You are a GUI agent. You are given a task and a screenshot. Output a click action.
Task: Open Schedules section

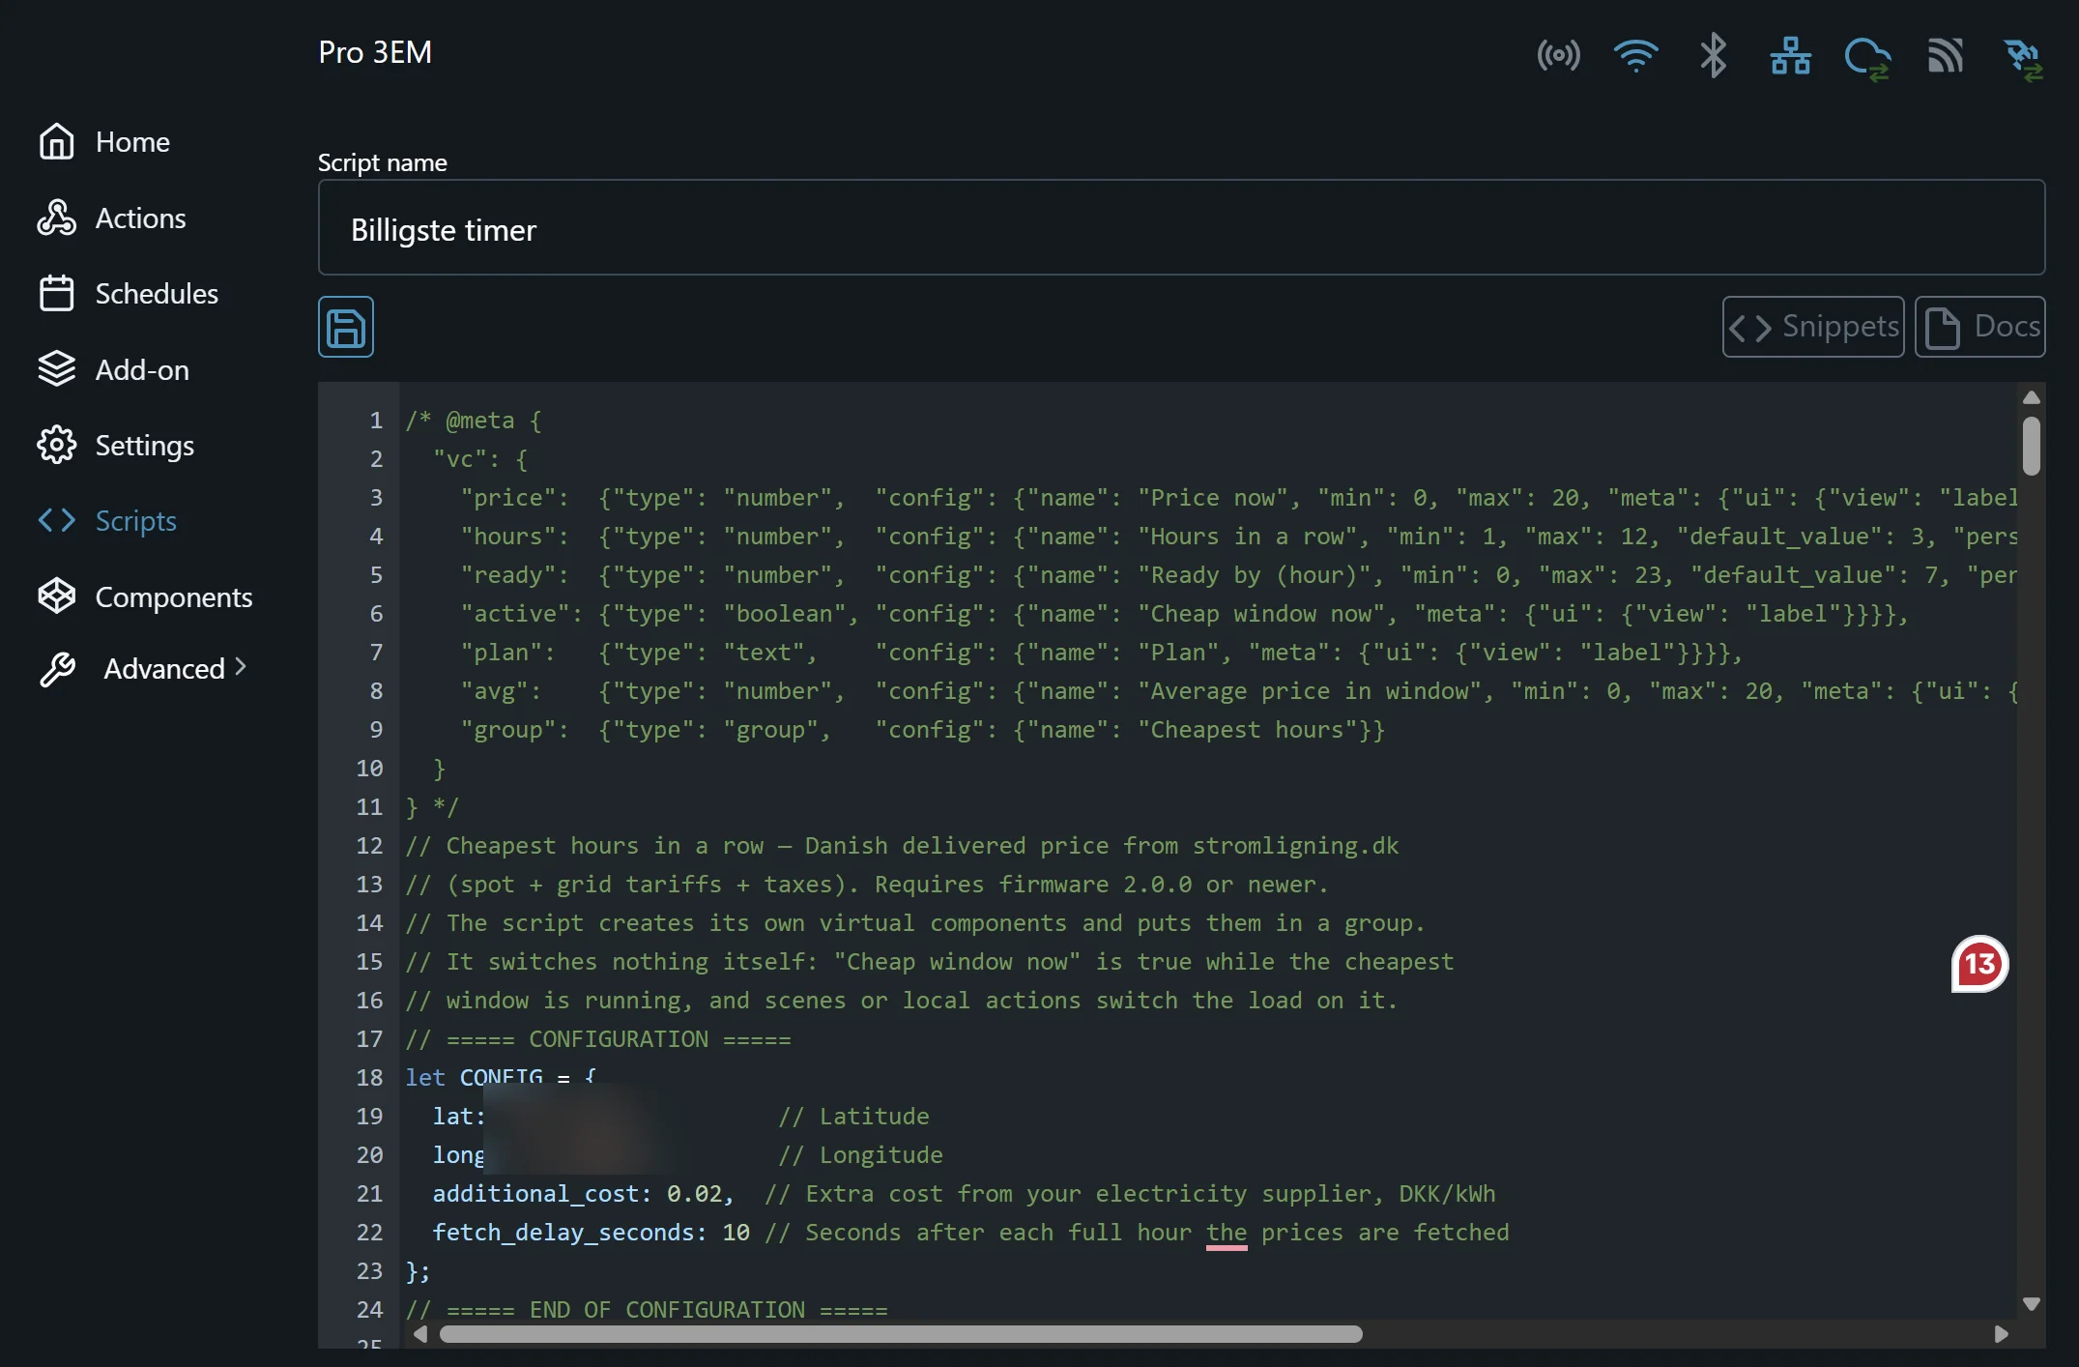pos(157,293)
